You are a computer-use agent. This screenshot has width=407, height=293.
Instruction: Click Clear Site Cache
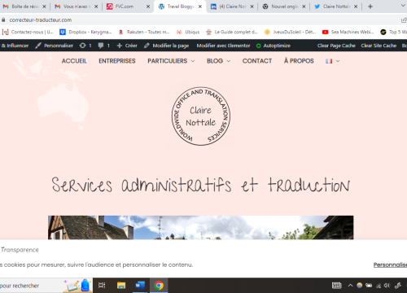click(x=379, y=46)
